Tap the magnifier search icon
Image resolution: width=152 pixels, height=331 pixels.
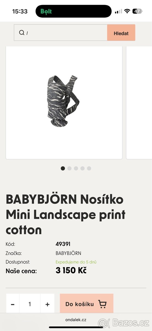22,33
